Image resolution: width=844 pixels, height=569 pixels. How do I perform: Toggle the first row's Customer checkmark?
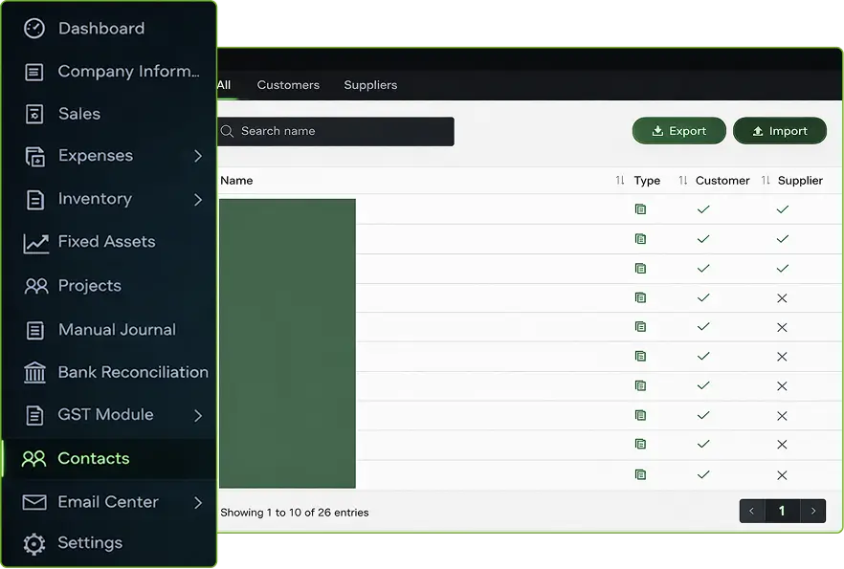[x=703, y=209]
